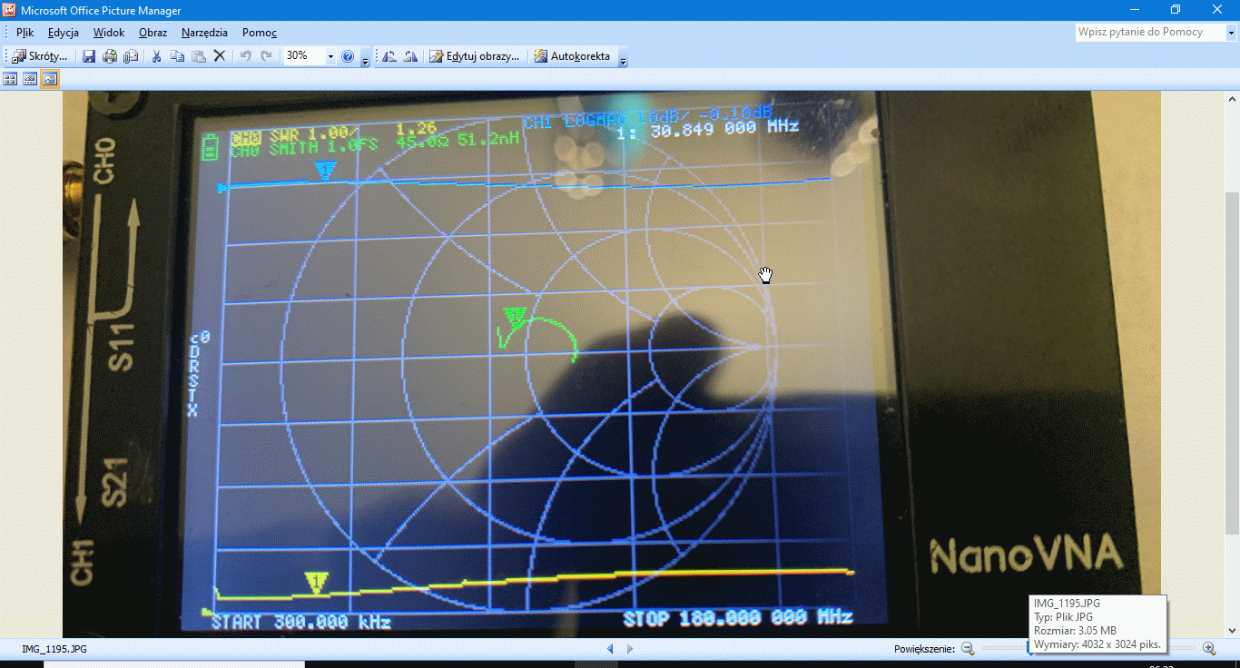Rotate the image right with toolbar icon
Image resolution: width=1240 pixels, height=668 pixels.
click(x=410, y=56)
